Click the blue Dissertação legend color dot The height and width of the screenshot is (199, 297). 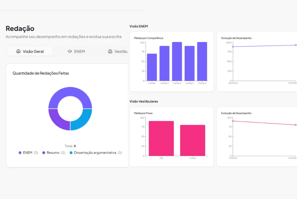(71, 153)
